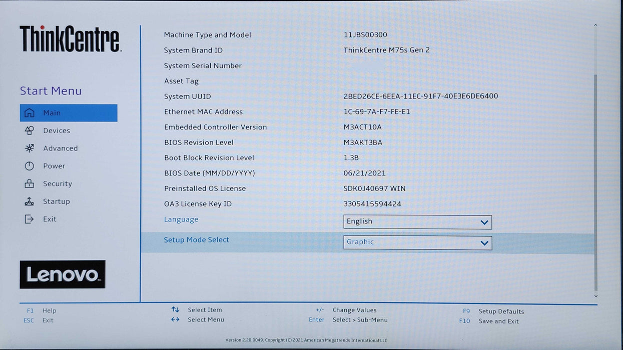The width and height of the screenshot is (623, 350).
Task: Click the scrollbar up arrow
Action: [595, 25]
